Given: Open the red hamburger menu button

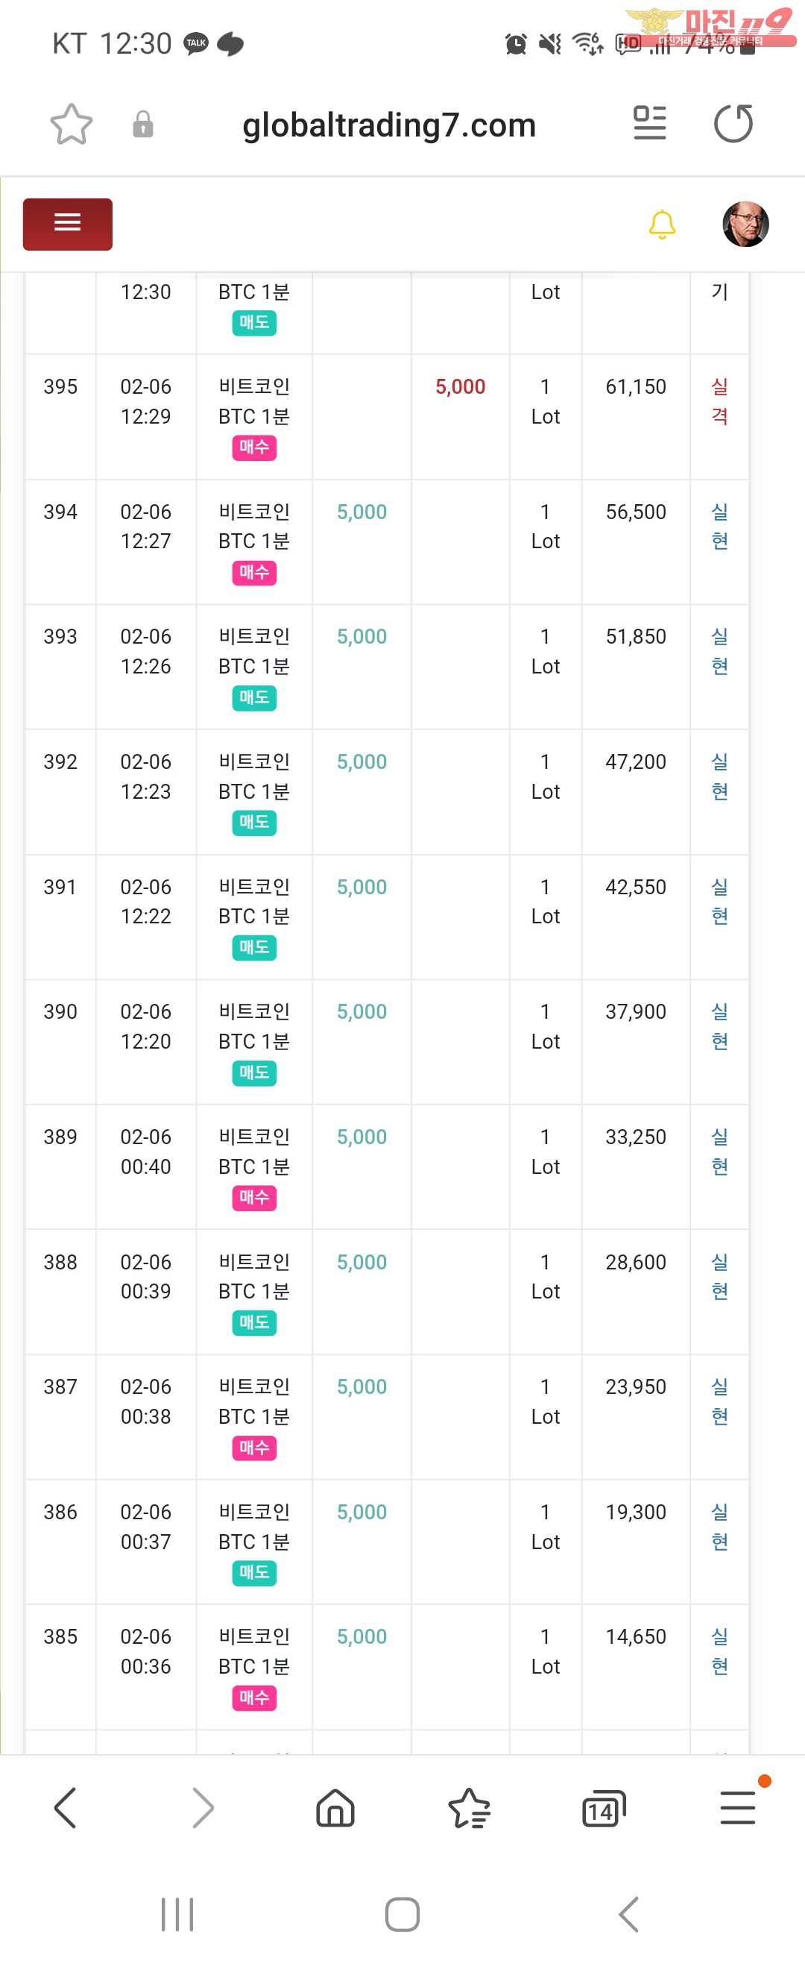Looking at the screenshot, I should (x=67, y=224).
